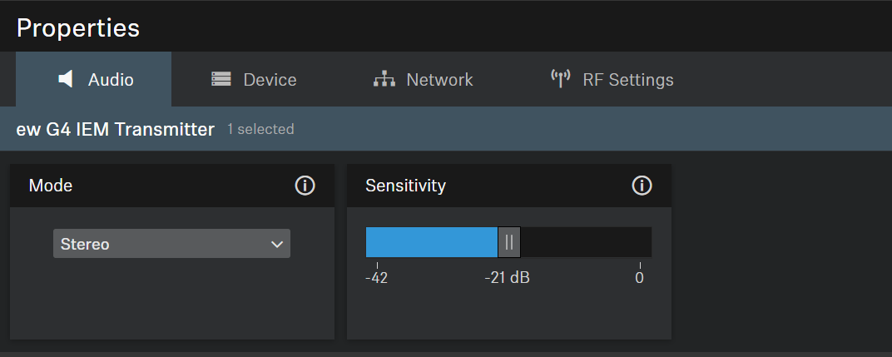Show info for the Sensitivity panel

tap(642, 186)
